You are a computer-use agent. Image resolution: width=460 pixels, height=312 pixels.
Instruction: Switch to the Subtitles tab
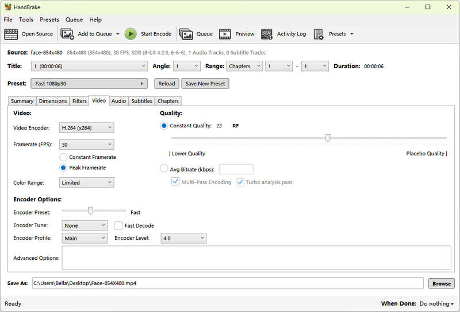(141, 101)
